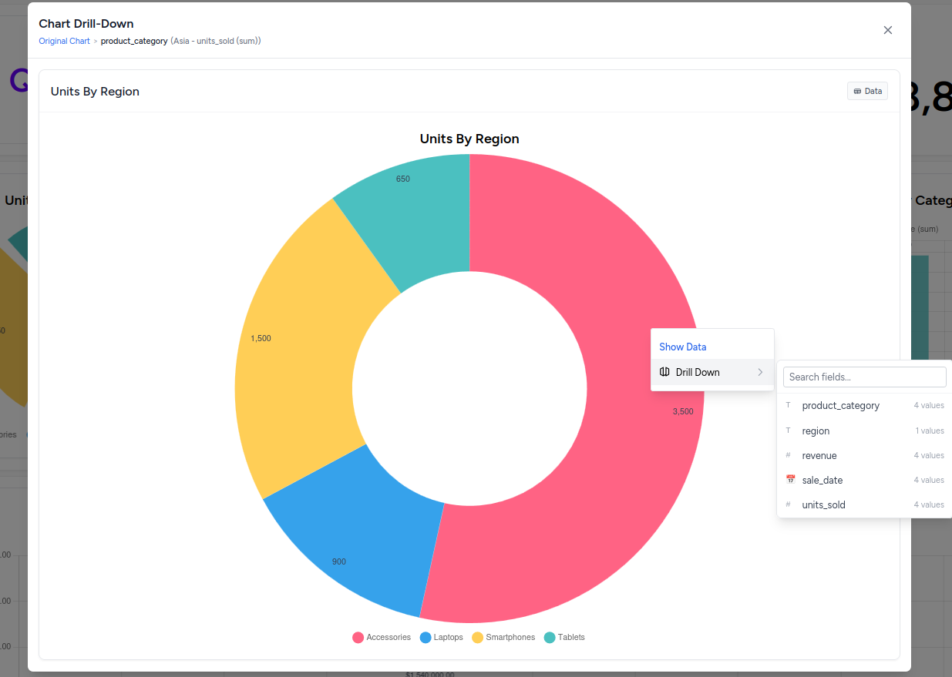952x677 pixels.
Task: Select Show Data from the context menu
Action: pyautogui.click(x=682, y=347)
